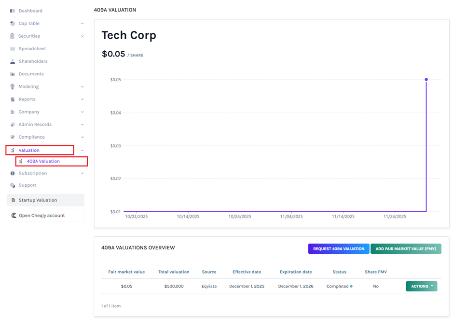This screenshot has height=319, width=453.
Task: Click the Request 409A Valuation button
Action: [x=338, y=248]
